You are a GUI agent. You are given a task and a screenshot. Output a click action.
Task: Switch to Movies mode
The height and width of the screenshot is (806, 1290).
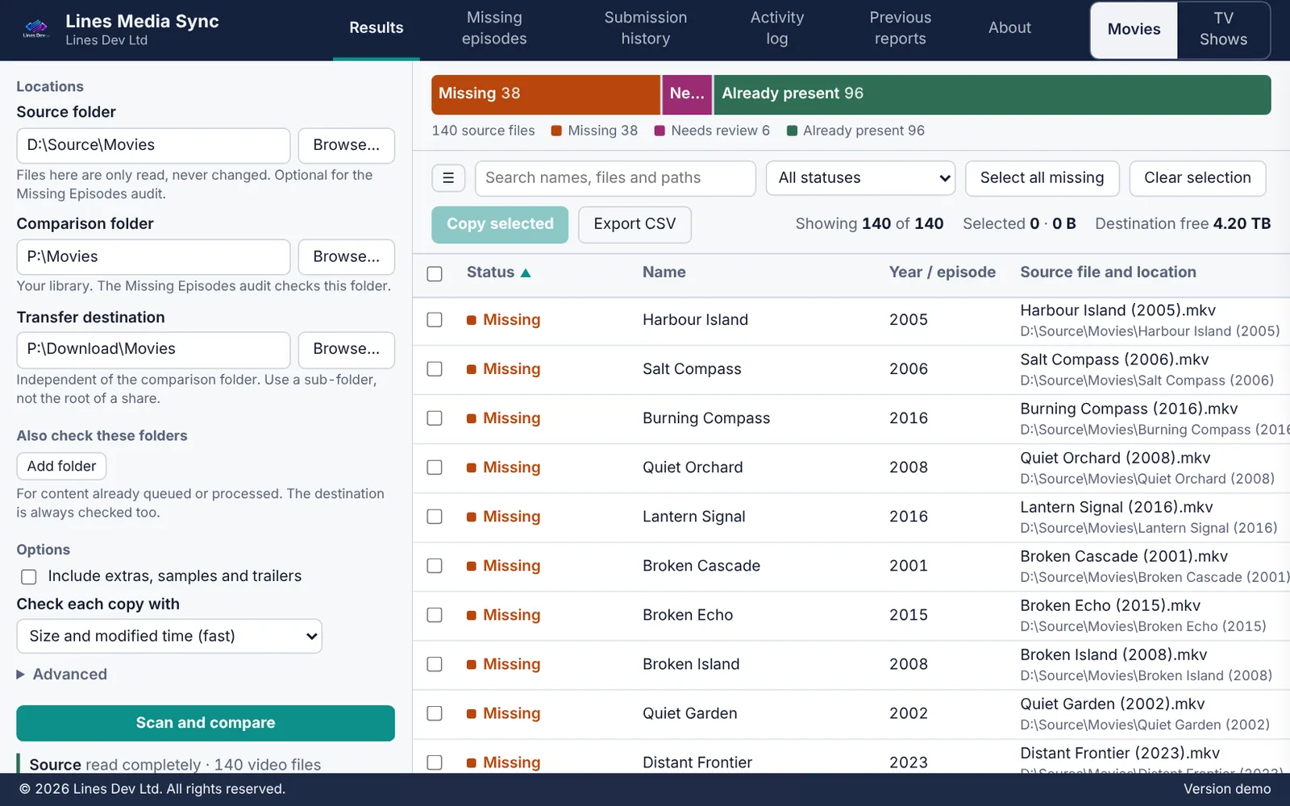[1134, 30]
